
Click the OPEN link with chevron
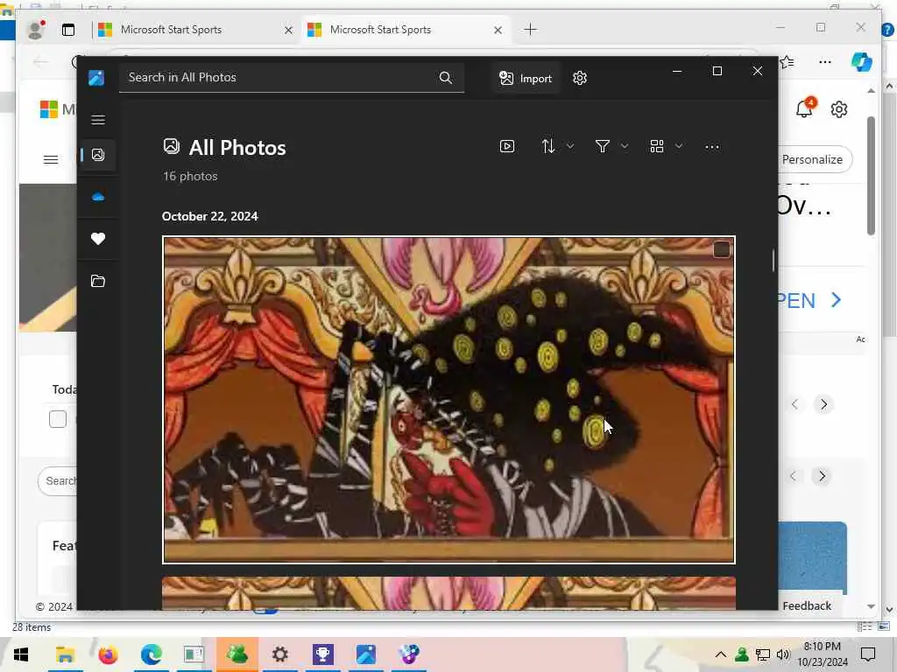pos(809,300)
